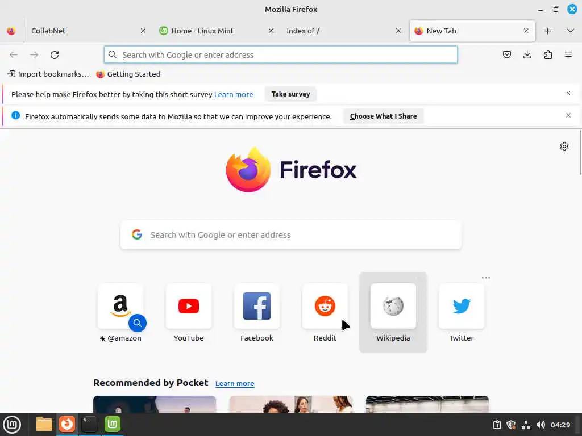Reload the current page
Image resolution: width=582 pixels, height=436 pixels.
click(55, 55)
